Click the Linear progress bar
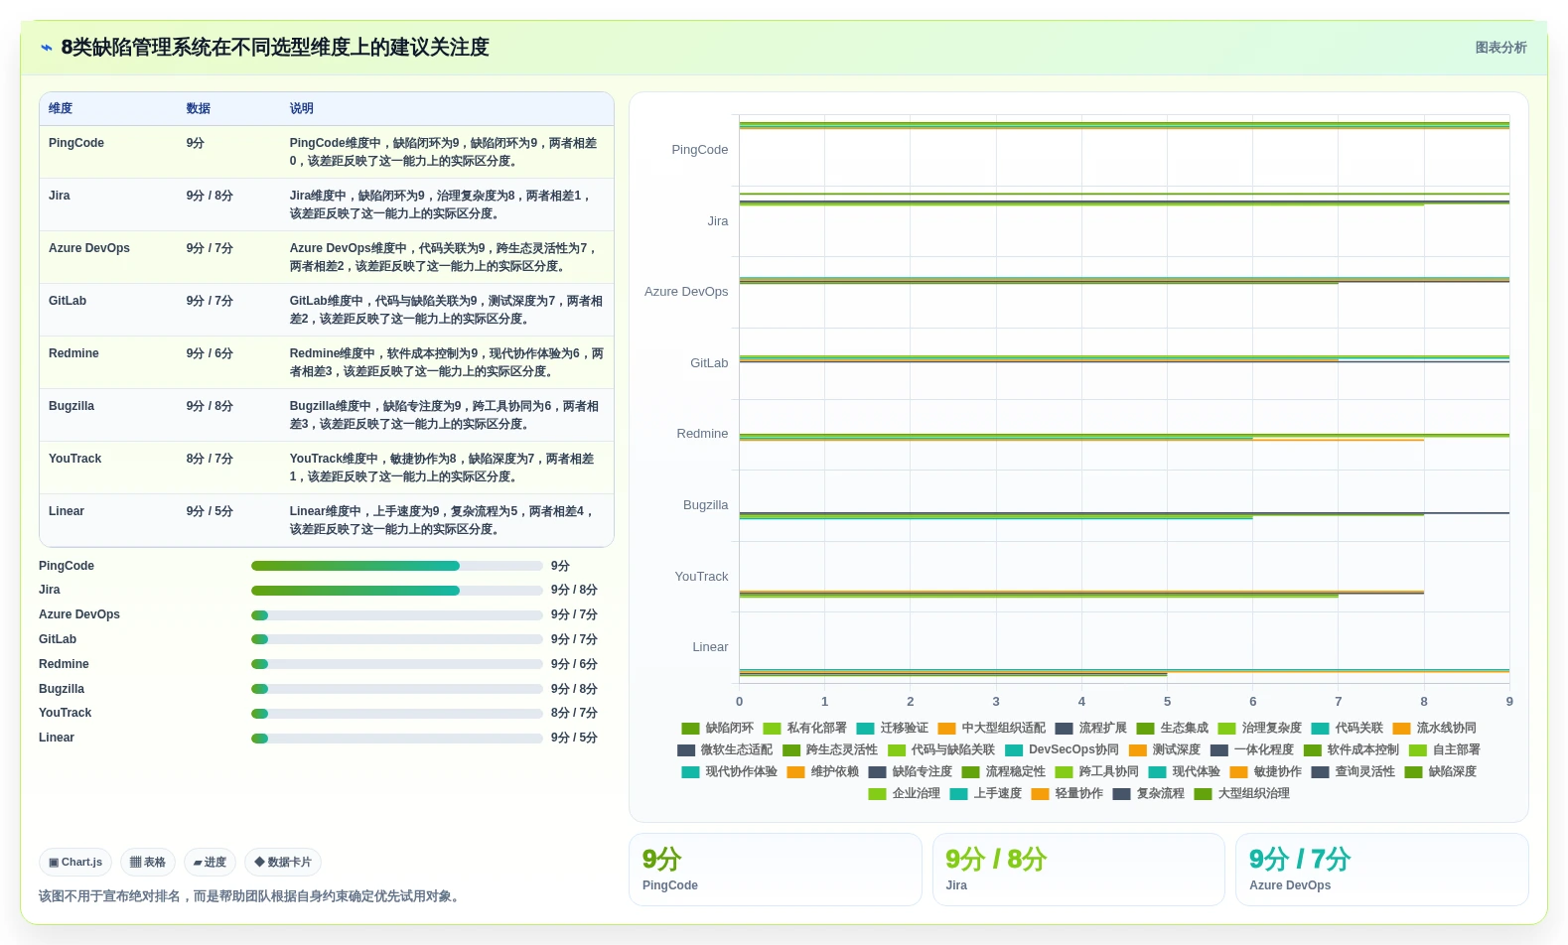 coord(397,739)
